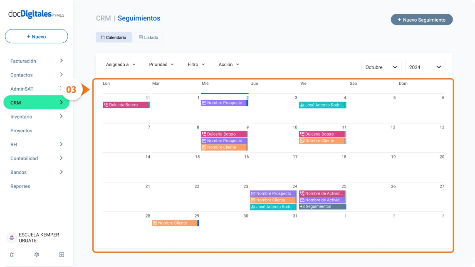Click the notifications bell icon
475x267 pixels.
pos(12,255)
